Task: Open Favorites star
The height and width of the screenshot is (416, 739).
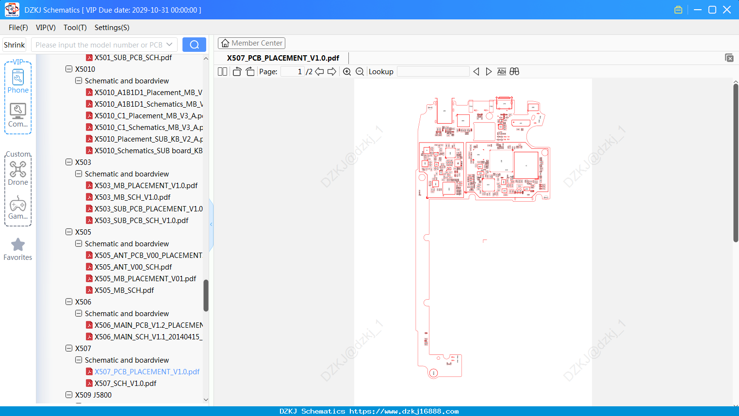Action: click(x=18, y=249)
